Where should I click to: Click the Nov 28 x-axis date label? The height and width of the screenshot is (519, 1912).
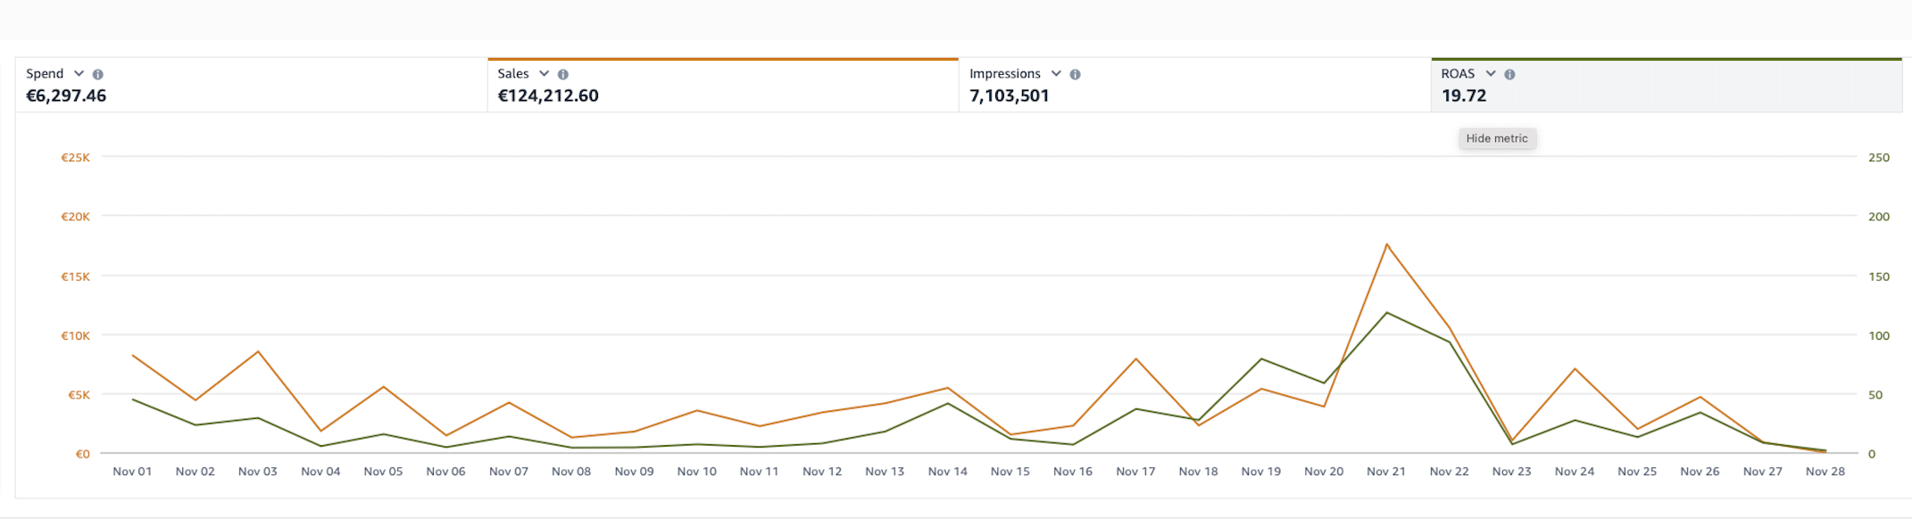click(1825, 472)
